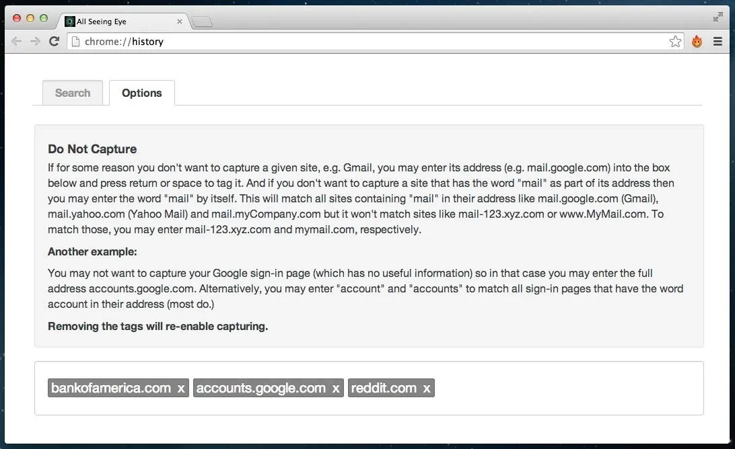Open the flame extension icon

(697, 42)
